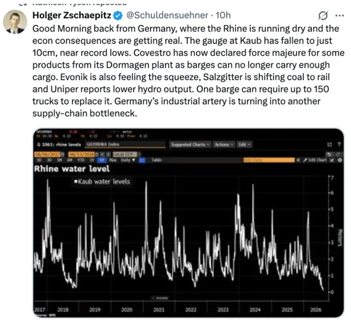Switch to the YTD range tab
This screenshot has width=351, height=323.
coord(80,160)
